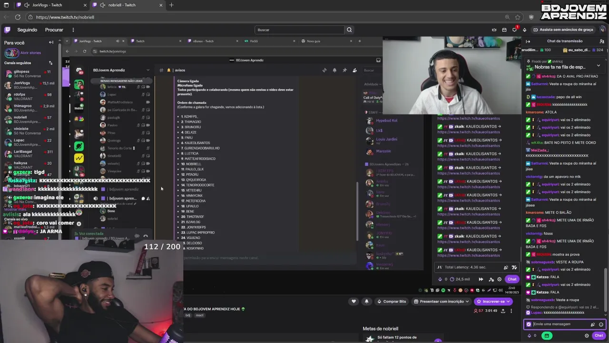Open chat settings gear
Screen dimensions: 609x343
pyautogui.click(x=587, y=335)
